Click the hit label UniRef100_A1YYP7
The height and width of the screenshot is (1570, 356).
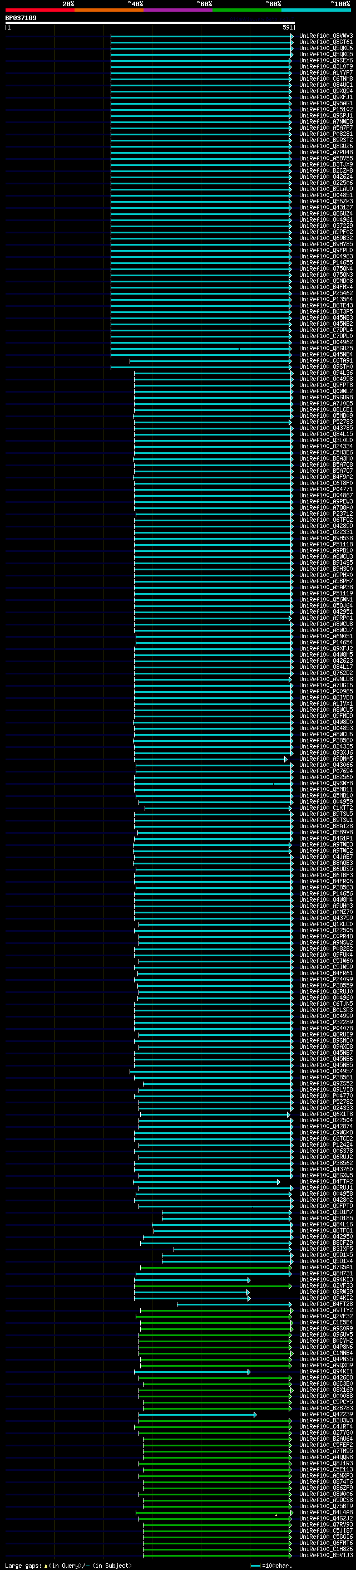click(x=325, y=72)
